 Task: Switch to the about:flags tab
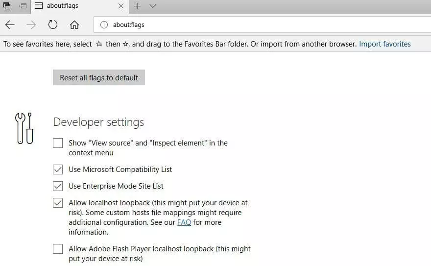pyautogui.click(x=73, y=6)
